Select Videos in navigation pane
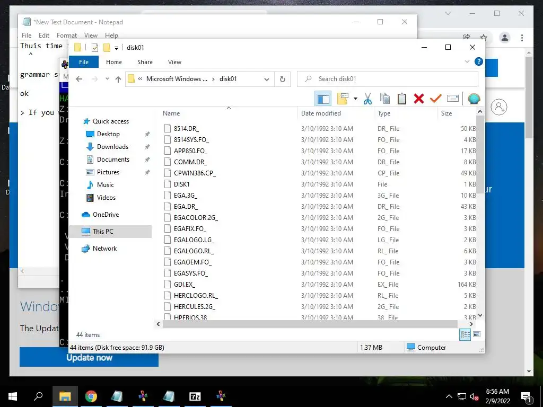 [106, 198]
